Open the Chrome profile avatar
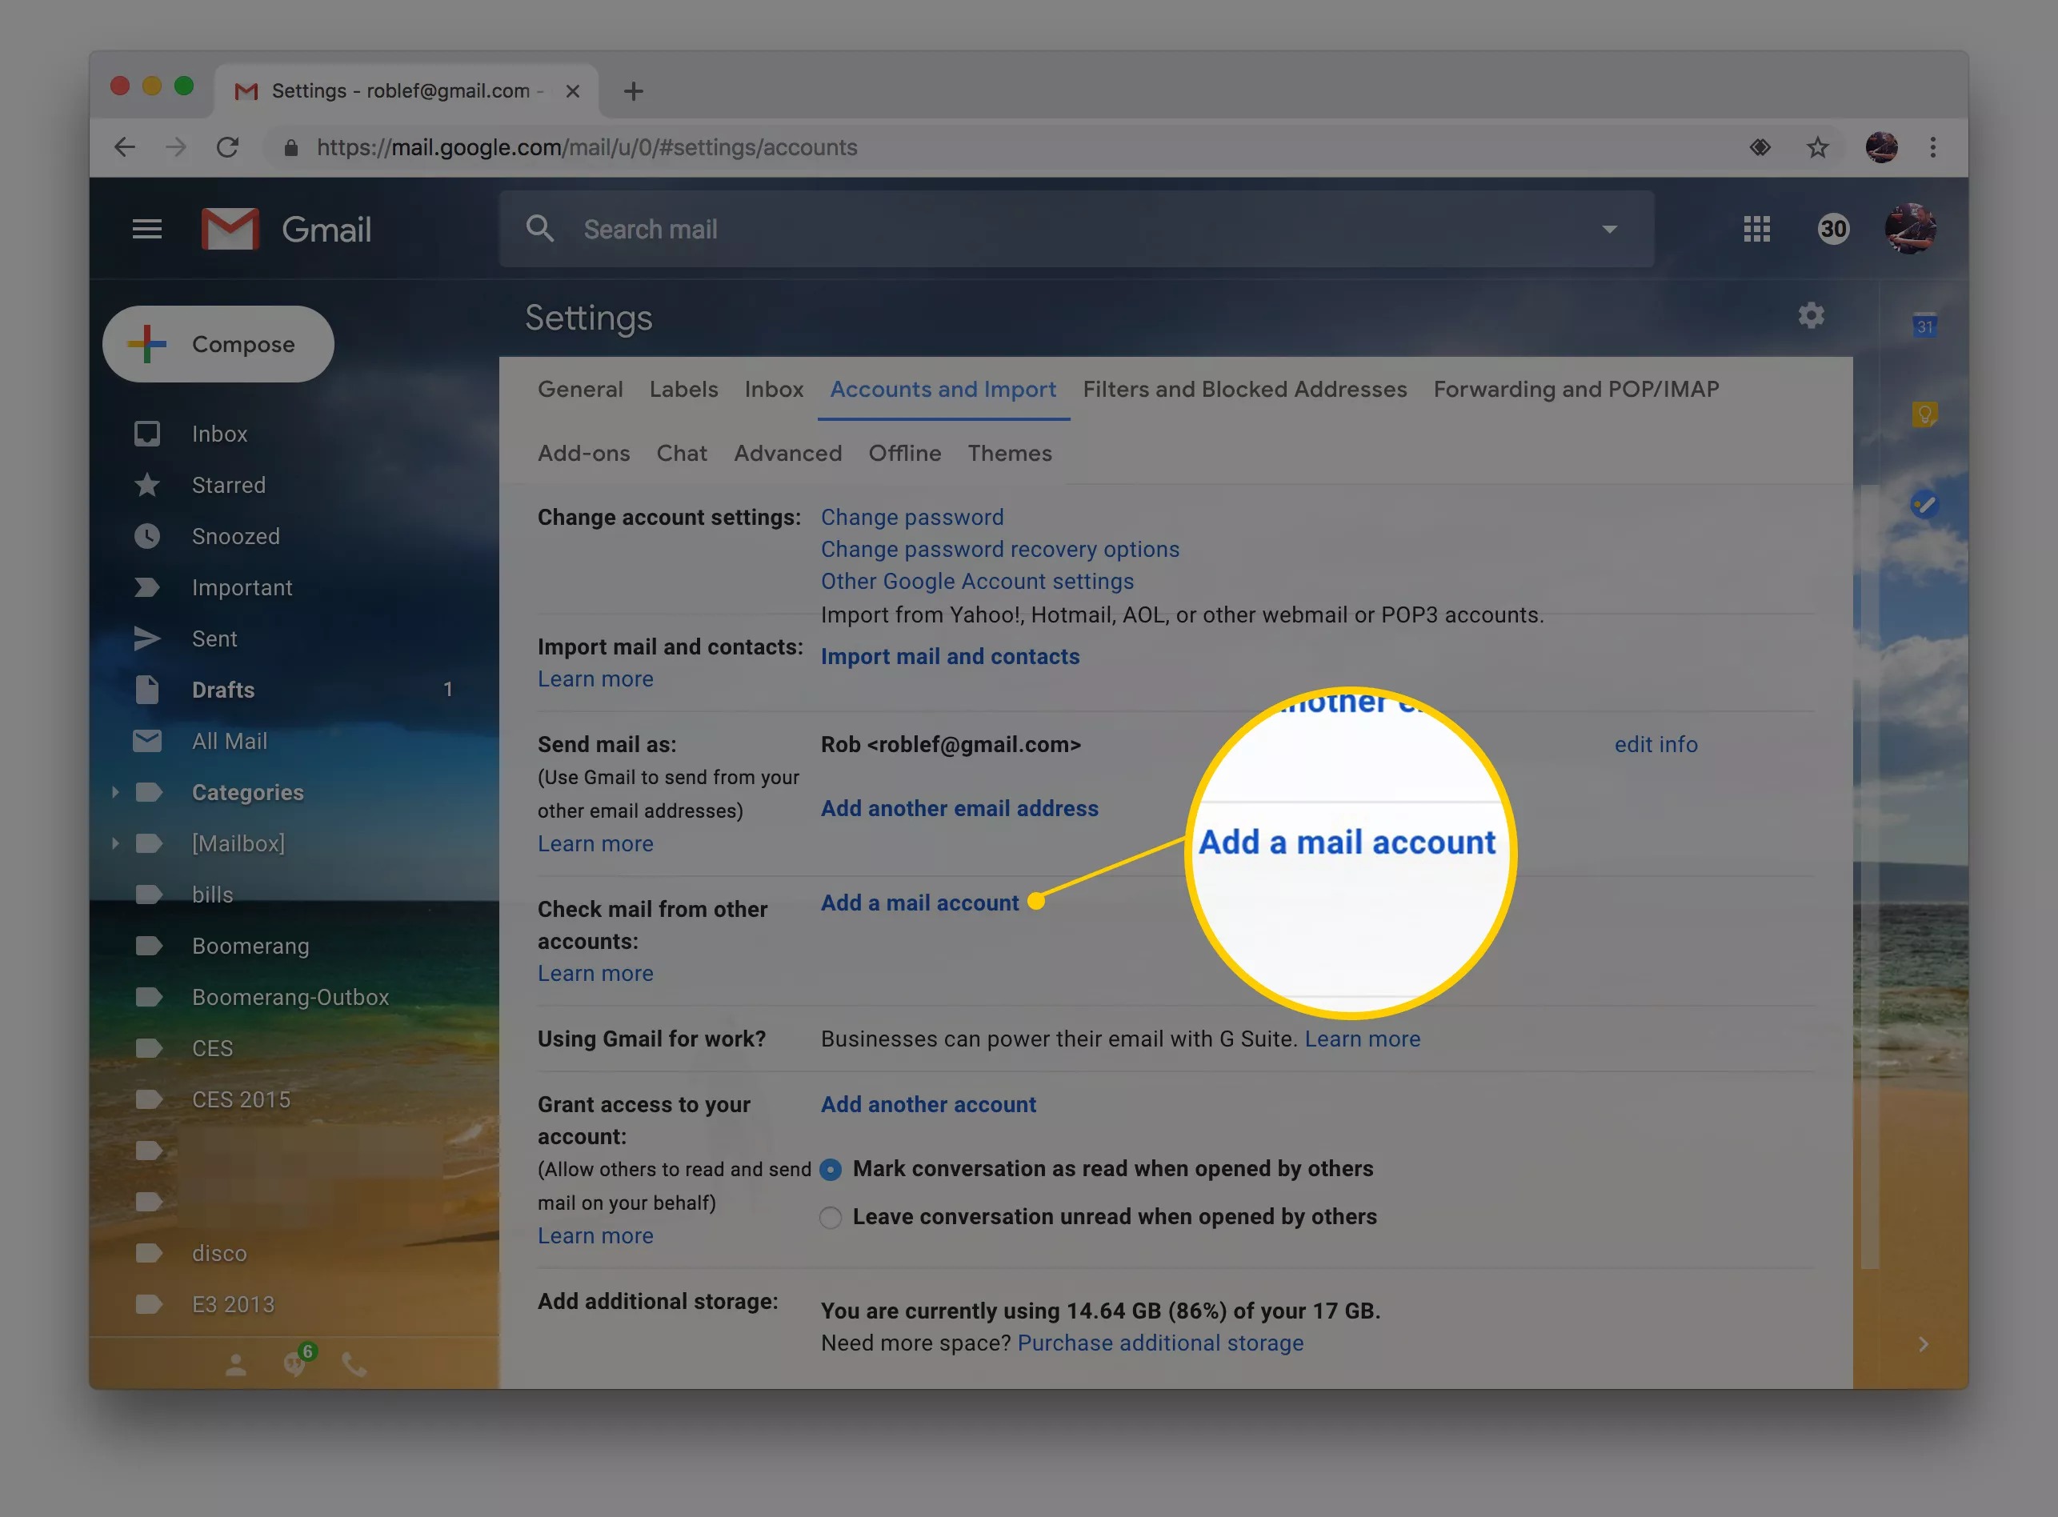 (1880, 147)
